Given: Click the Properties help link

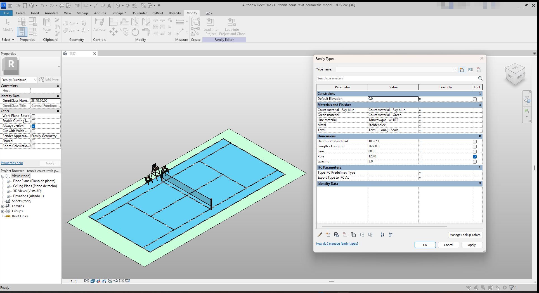Looking at the screenshot, I should click(12, 163).
